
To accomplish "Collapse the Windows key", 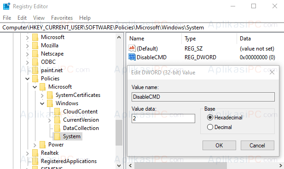I will click(42, 104).
